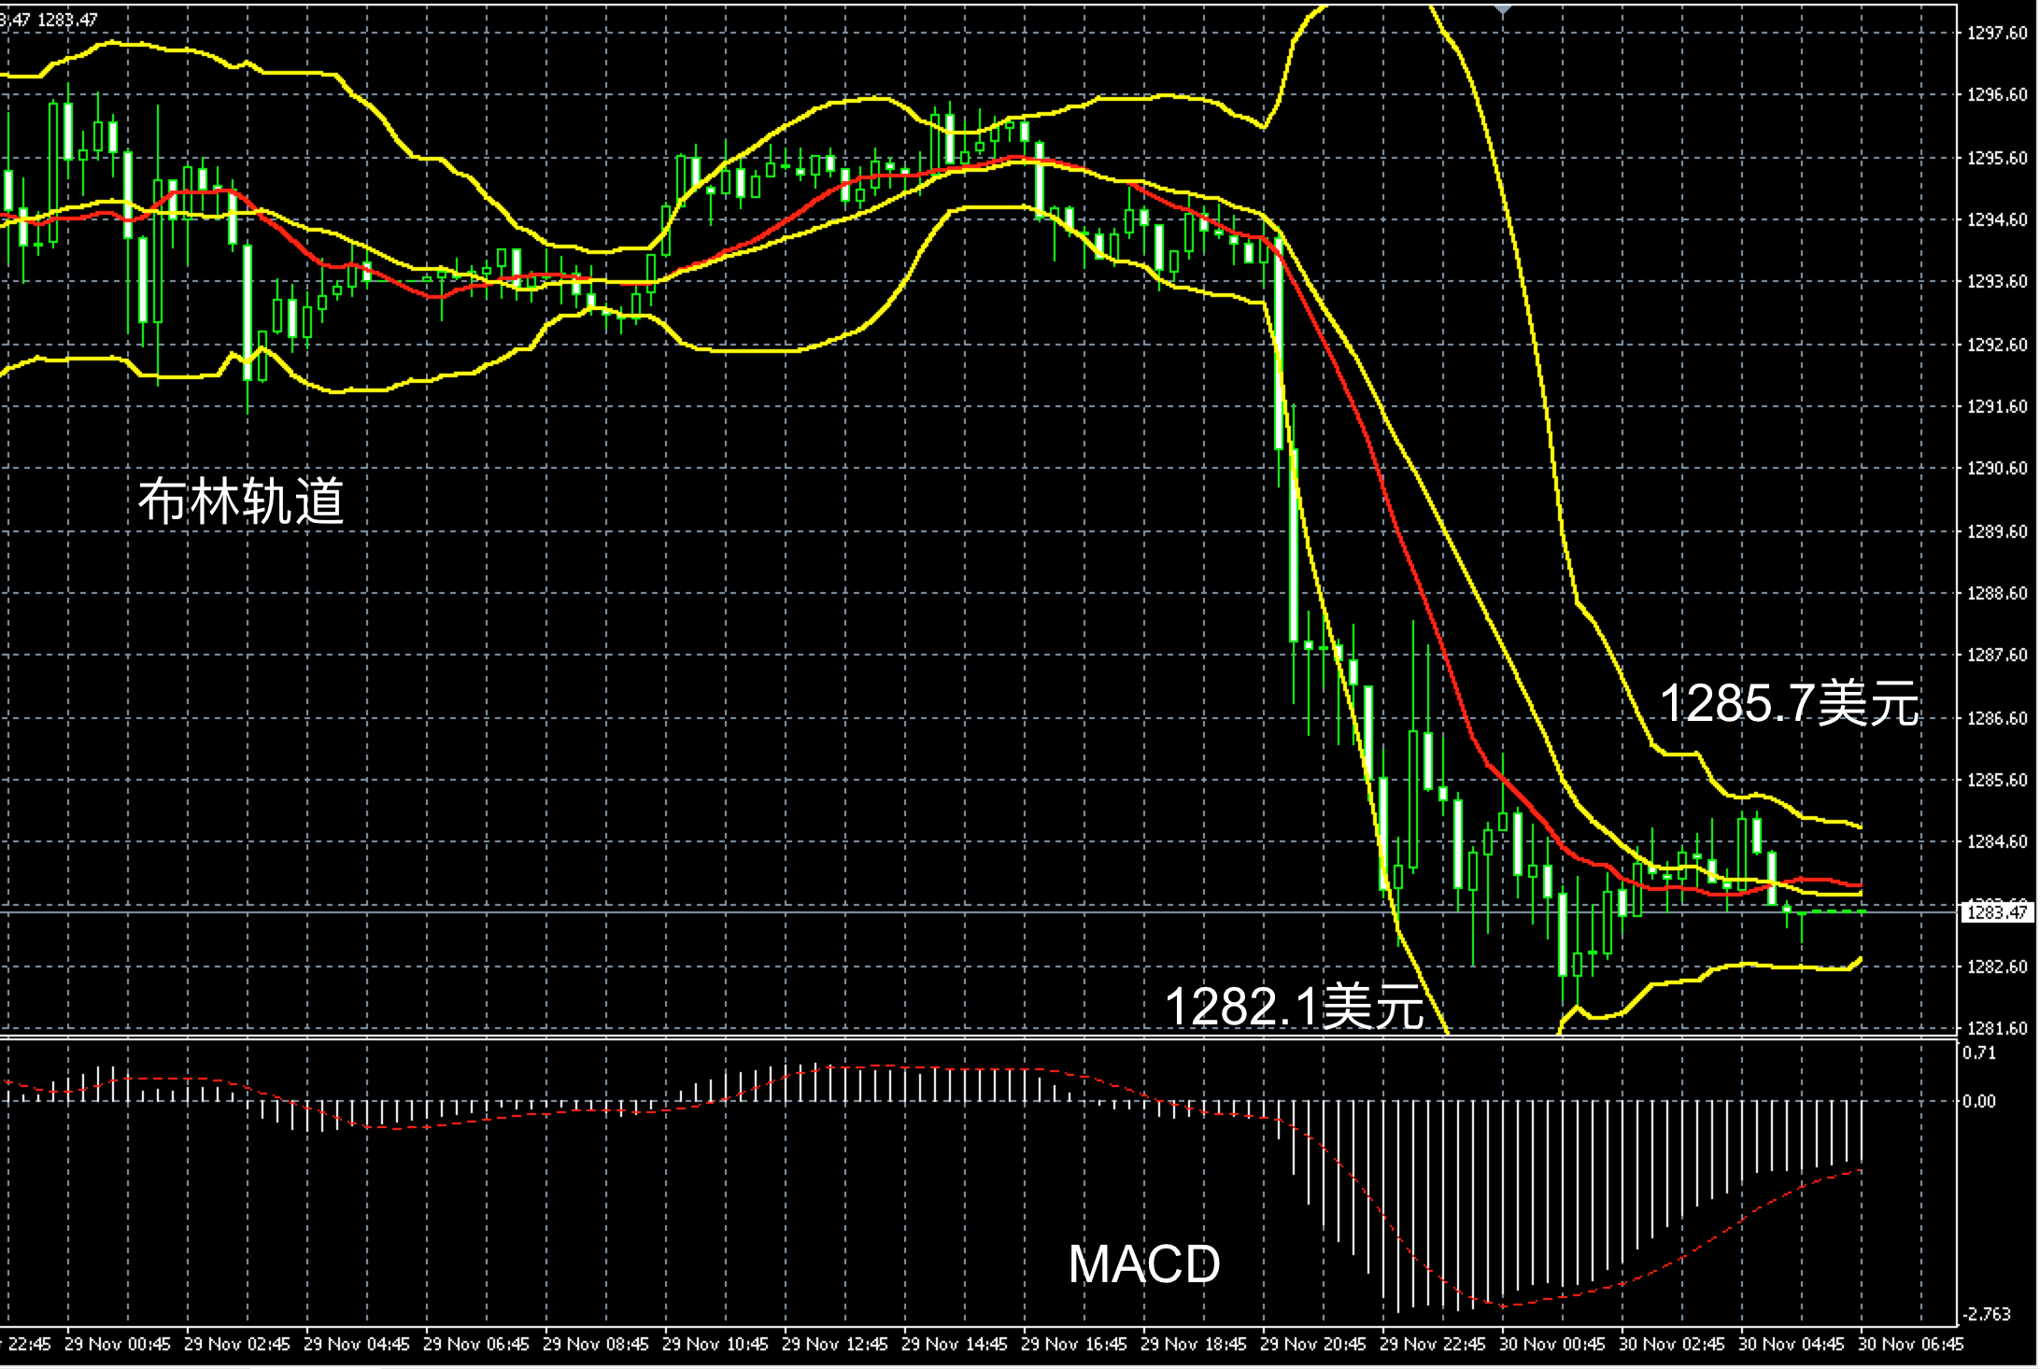Viewport: 2040px width, 1369px height.
Task: Click the 1287.60 price axis label
Action: point(1997,655)
